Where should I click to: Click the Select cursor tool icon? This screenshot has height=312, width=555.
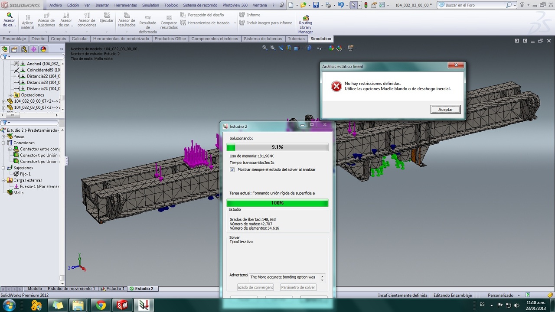click(353, 5)
